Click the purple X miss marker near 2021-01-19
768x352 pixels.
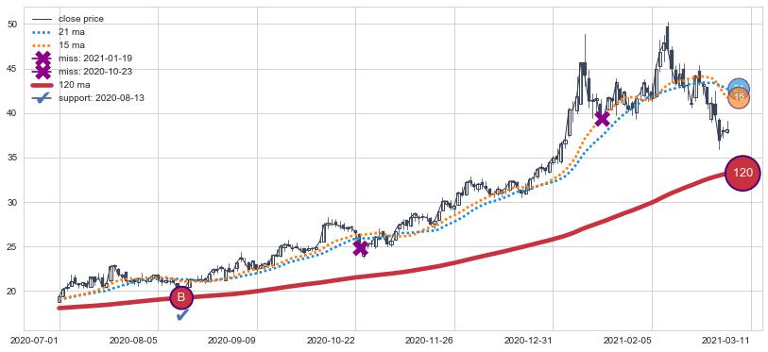[x=602, y=119]
